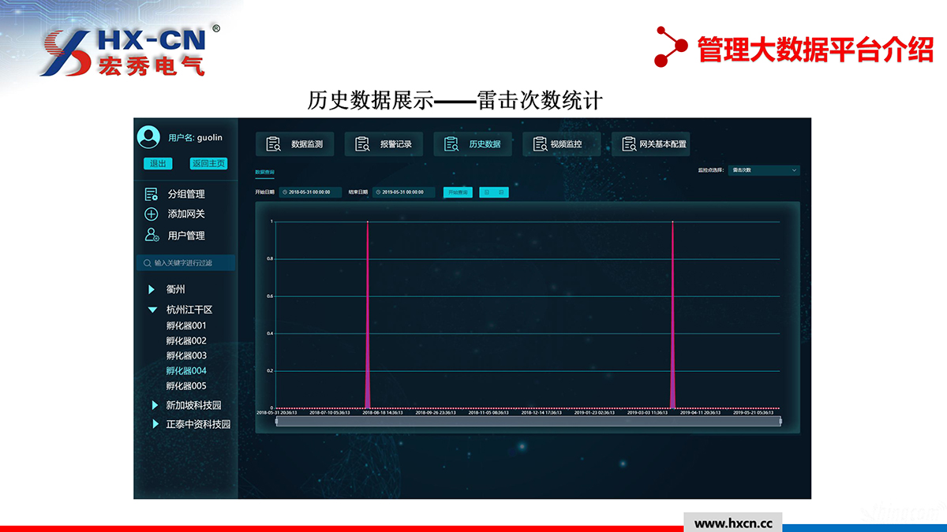Click the 分组管理 group management icon
The image size is (947, 532).
click(x=152, y=194)
